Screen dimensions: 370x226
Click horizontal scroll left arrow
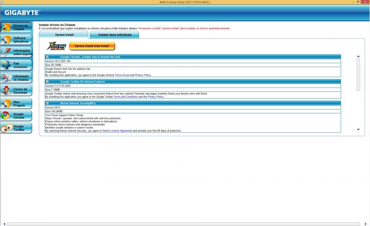4,224
